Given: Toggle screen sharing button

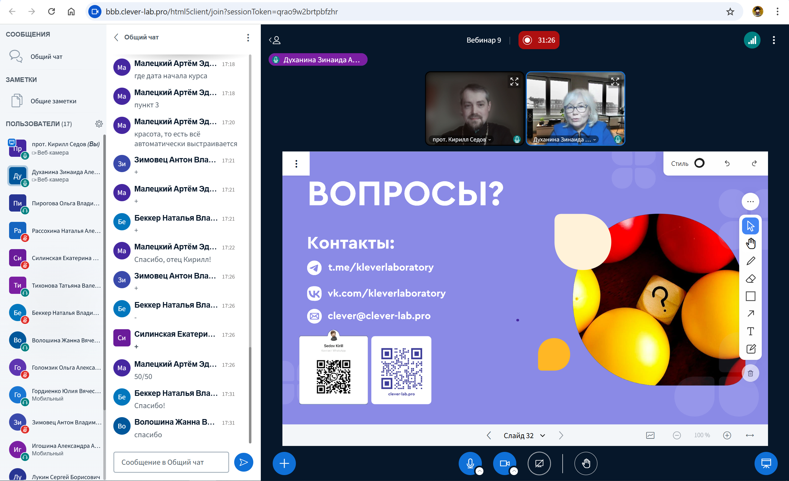Looking at the screenshot, I should click(539, 463).
